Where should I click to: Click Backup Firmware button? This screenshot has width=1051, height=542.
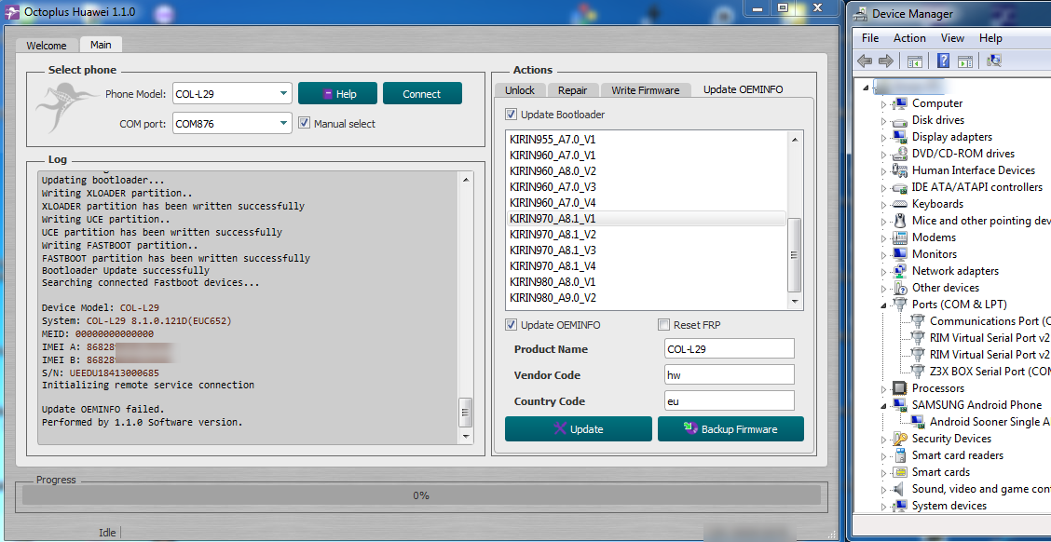pyautogui.click(x=730, y=428)
